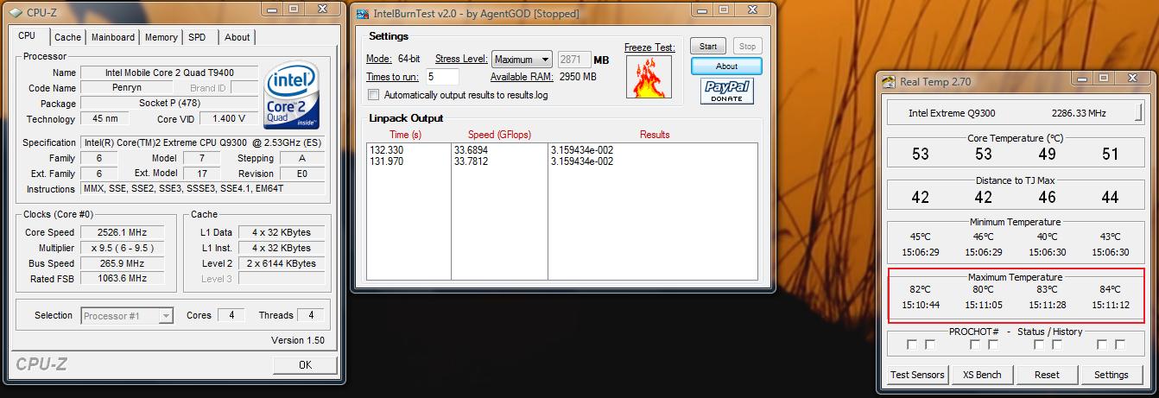The width and height of the screenshot is (1159, 398).
Task: Click the IntelBurnTest title bar icon
Action: [x=362, y=14]
